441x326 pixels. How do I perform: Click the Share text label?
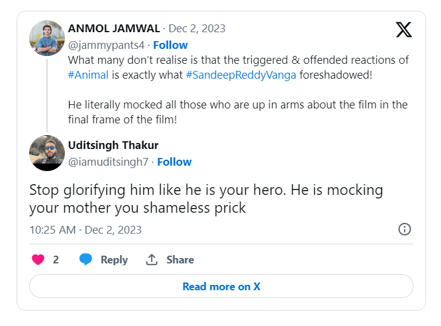tap(180, 260)
